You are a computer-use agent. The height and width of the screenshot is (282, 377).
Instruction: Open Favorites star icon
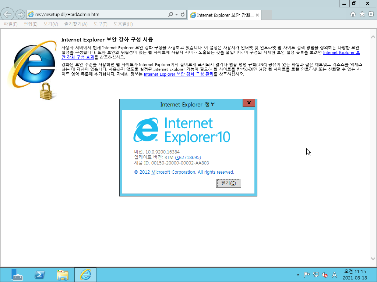362,14
